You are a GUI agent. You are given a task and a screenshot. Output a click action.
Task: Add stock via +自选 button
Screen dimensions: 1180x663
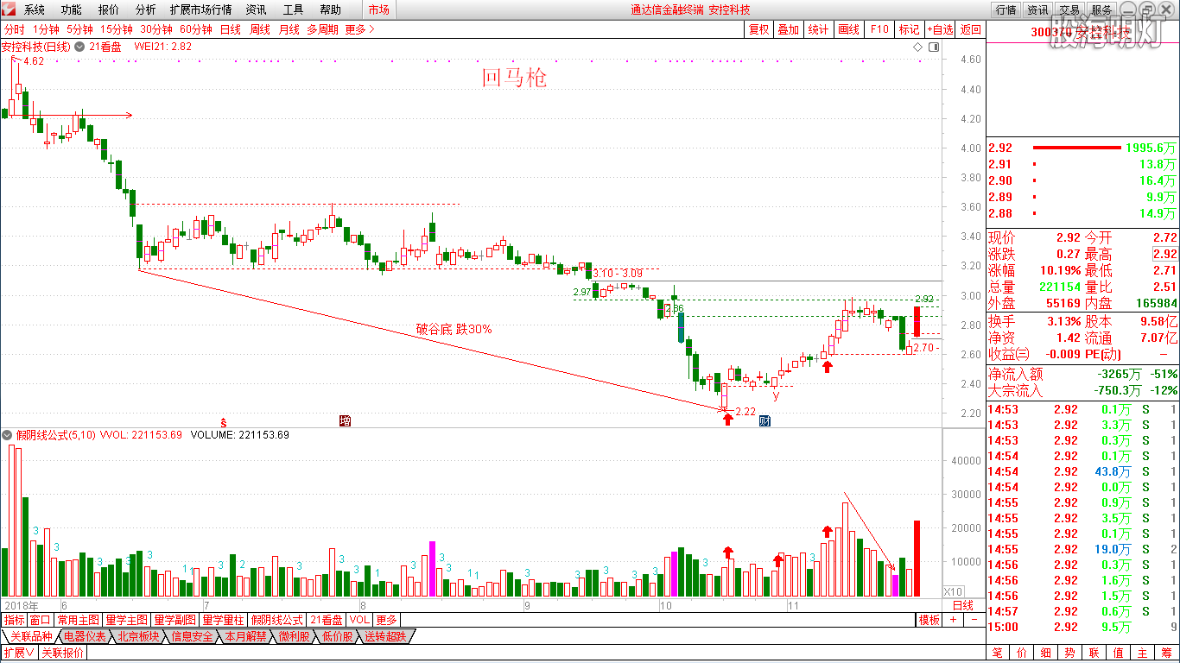[x=940, y=29]
